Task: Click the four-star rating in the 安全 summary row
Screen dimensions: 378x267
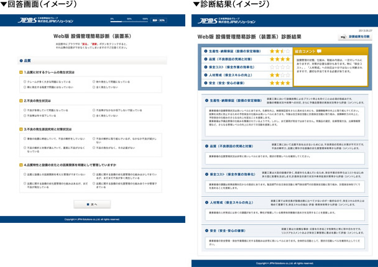Action: (x=280, y=83)
